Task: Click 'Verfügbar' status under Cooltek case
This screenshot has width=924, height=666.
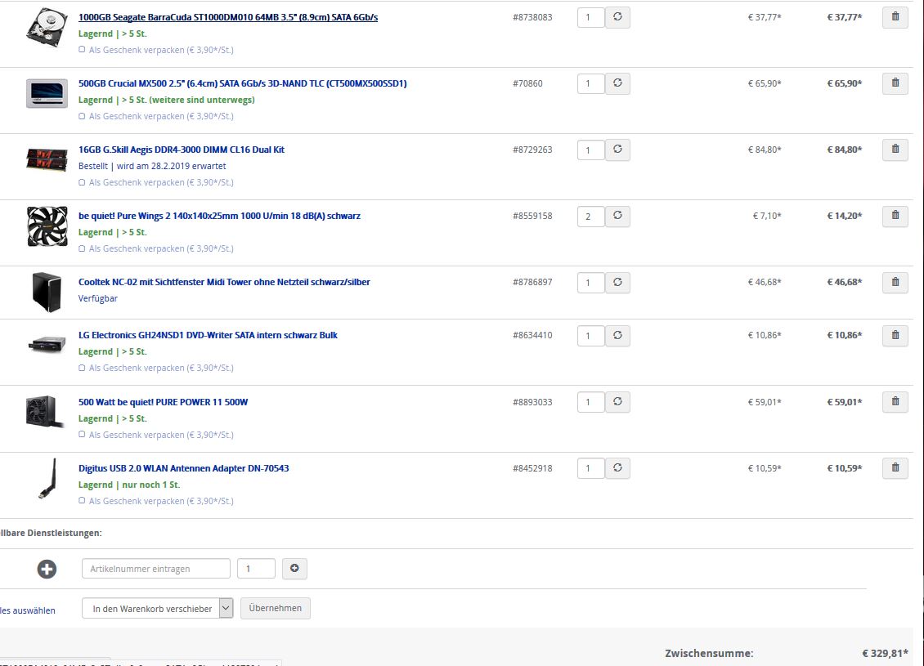Action: pos(98,298)
